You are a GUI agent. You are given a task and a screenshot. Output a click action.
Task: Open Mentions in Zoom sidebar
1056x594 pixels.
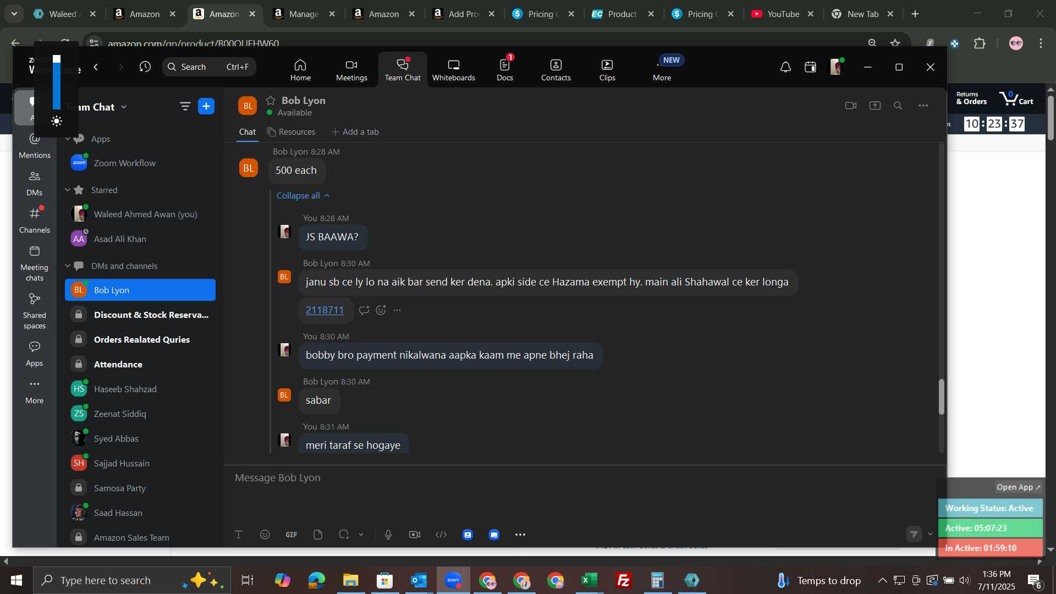[34, 146]
